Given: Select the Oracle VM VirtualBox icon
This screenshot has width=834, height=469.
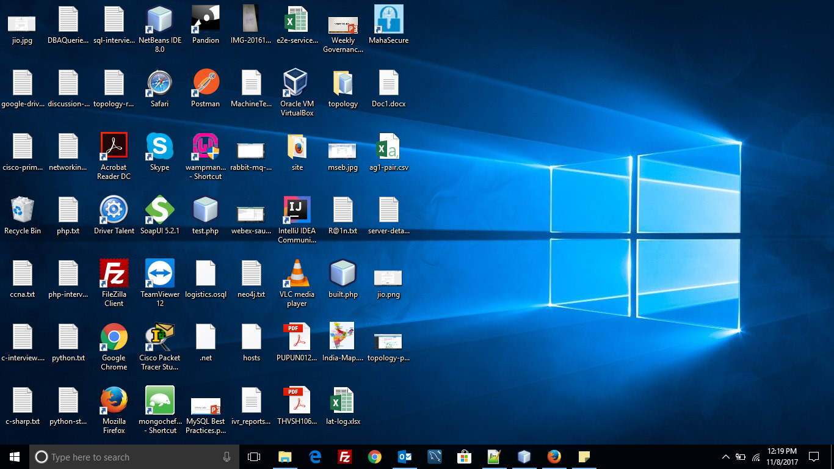Looking at the screenshot, I should (297, 84).
